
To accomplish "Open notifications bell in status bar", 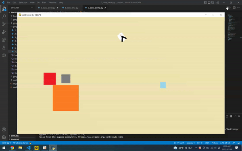I will [238, 143].
